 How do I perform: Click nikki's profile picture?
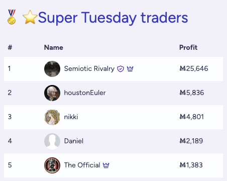coord(52,117)
